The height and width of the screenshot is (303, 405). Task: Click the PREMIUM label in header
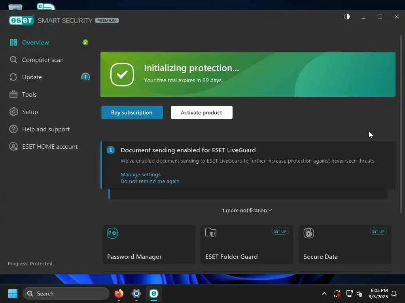pos(107,21)
